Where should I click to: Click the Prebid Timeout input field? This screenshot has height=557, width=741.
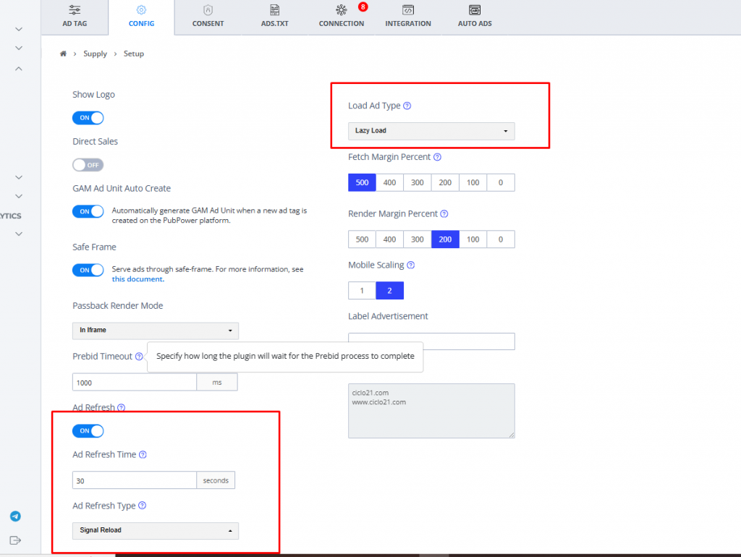tap(135, 382)
